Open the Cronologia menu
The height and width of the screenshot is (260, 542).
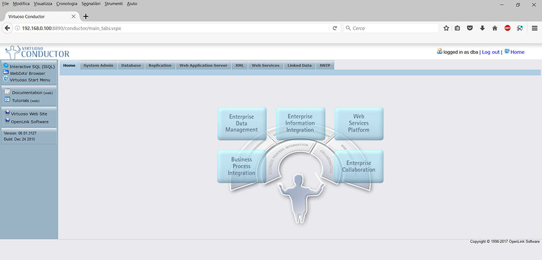[x=67, y=4]
